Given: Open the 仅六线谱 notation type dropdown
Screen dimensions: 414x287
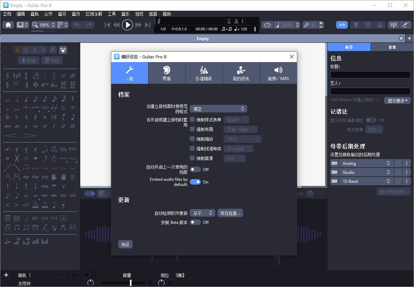Looking at the screenshot, I should [238, 149].
